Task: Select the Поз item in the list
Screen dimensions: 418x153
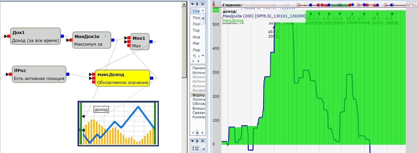Action: coord(196,18)
